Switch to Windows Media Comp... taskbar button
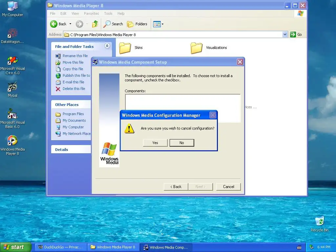The image size is (336, 252). (x=166, y=247)
